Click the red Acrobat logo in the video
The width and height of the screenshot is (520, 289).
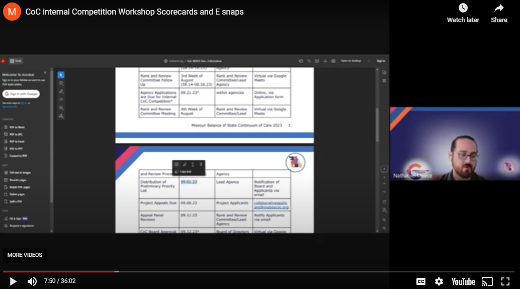pyautogui.click(x=4, y=61)
